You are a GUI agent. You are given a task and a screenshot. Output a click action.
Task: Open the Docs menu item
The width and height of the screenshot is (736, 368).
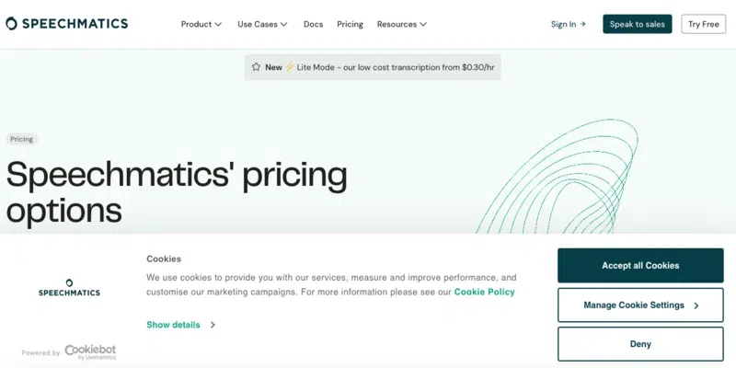[x=313, y=24]
